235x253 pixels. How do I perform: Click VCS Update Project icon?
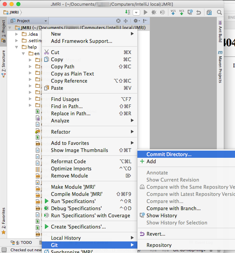tap(173, 13)
